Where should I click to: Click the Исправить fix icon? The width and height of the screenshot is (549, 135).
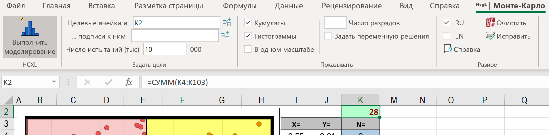(490, 36)
